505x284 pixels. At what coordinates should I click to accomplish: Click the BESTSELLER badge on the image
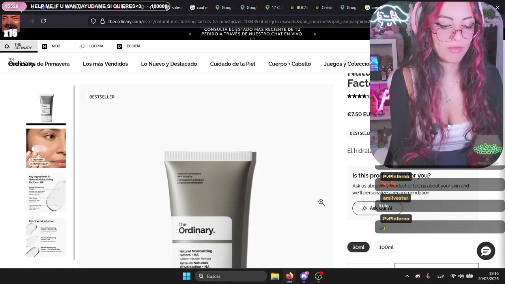point(102,97)
